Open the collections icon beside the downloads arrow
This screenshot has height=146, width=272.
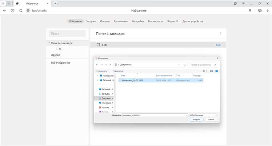pyautogui.click(x=260, y=11)
